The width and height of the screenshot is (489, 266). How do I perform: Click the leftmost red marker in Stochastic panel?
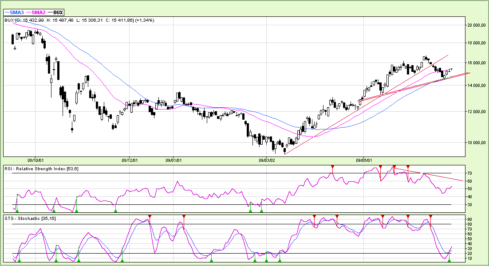[x=150, y=216]
